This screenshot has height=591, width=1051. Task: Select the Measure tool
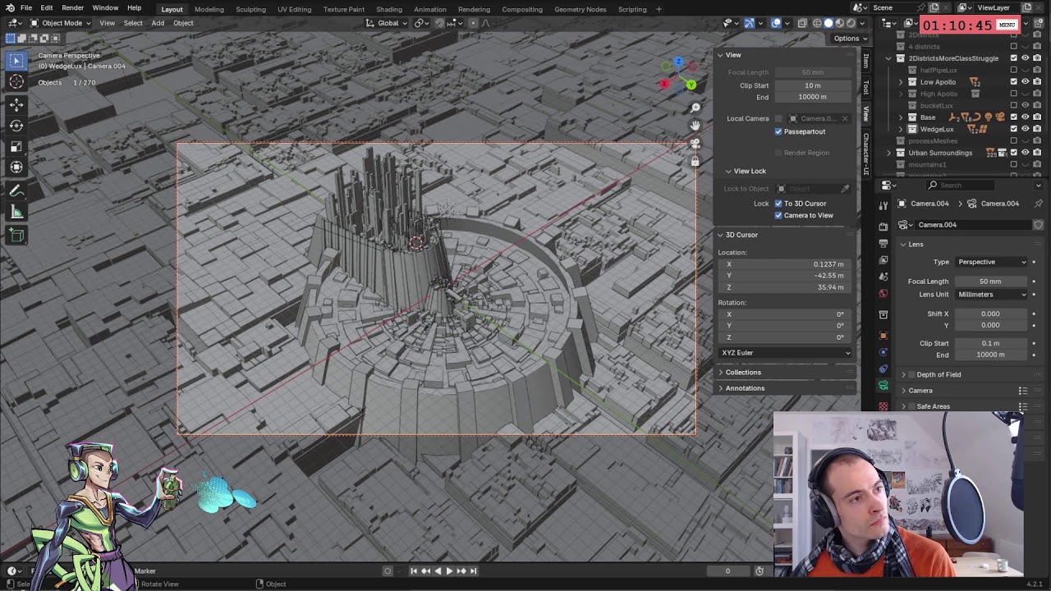coord(16,213)
